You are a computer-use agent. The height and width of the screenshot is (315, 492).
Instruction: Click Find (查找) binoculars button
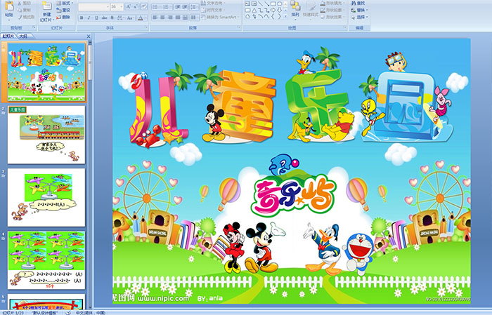(x=358, y=3)
